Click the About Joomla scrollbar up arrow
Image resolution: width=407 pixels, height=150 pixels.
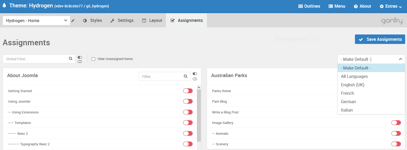[x=199, y=87]
